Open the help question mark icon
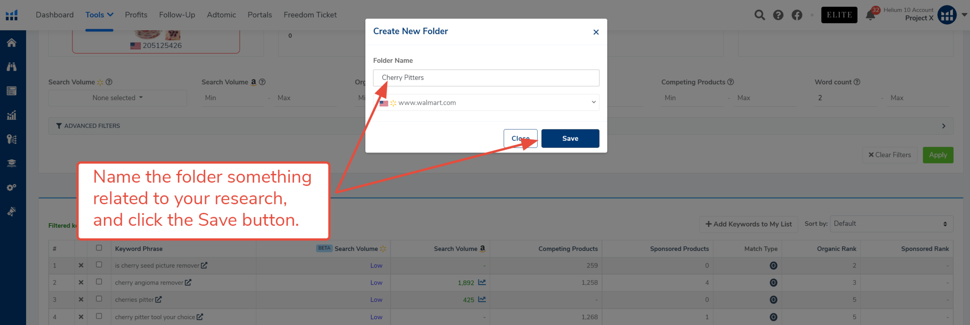The image size is (970, 325). pyautogui.click(x=778, y=15)
